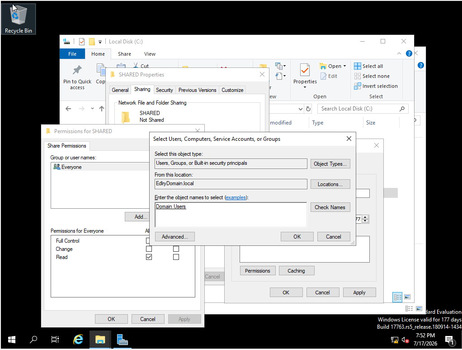
Task: Click inside the object names text box
Action: 231,215
